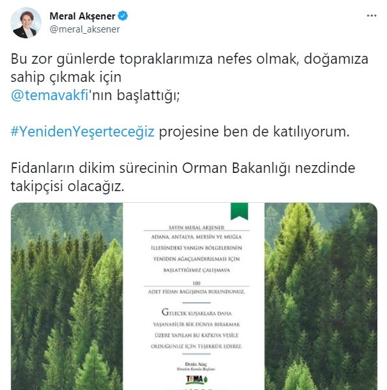Click 'projesine ben de katılıyorum' text
Screen dimensions: 387x390
[254, 131]
